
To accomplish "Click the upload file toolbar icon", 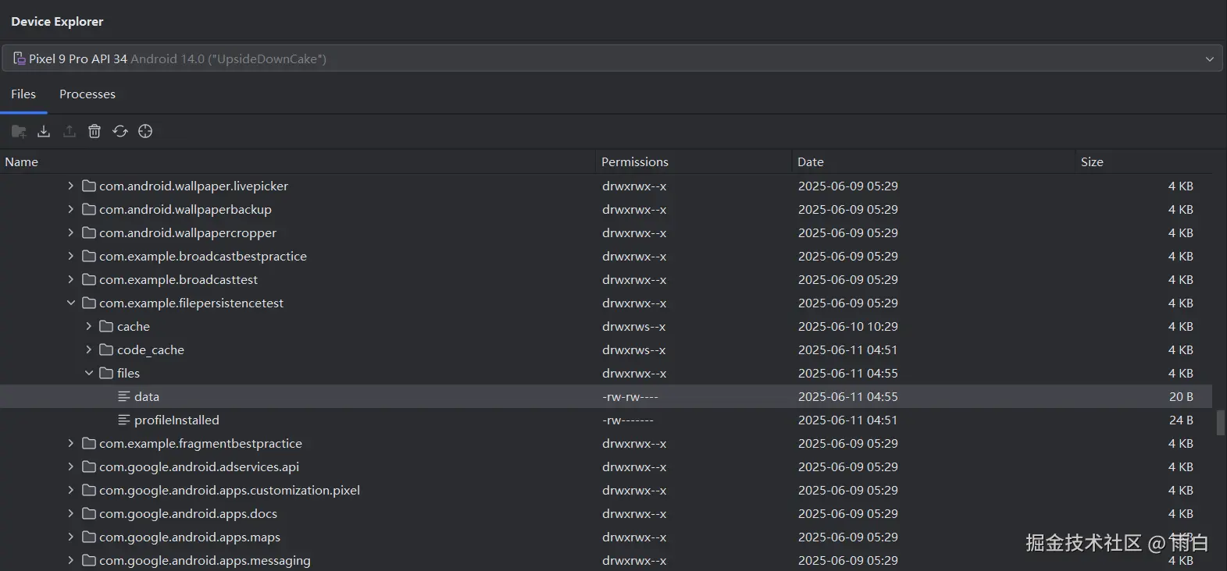I will click(x=70, y=131).
